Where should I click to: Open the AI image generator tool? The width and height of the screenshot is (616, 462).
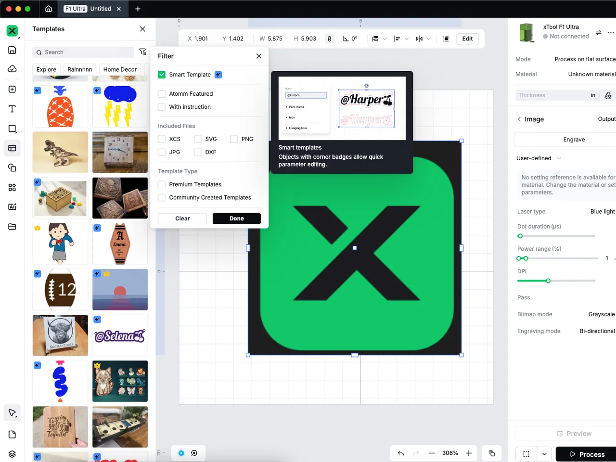click(x=12, y=207)
